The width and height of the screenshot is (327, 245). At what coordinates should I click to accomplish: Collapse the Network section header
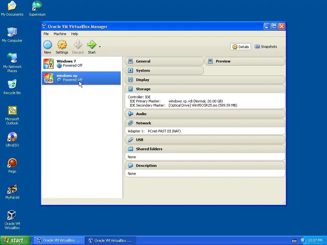205,123
